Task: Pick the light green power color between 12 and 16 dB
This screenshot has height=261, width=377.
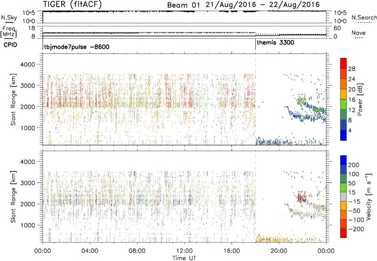Action: 344,104
